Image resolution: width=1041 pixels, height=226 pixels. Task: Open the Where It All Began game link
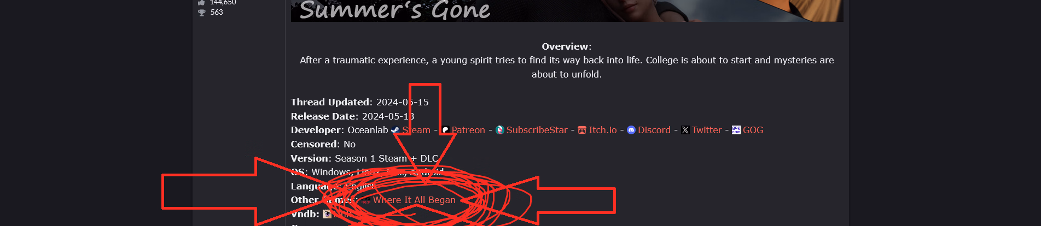click(x=414, y=200)
